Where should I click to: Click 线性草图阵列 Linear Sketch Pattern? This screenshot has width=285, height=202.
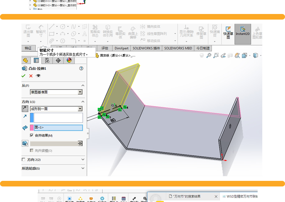point(153,34)
